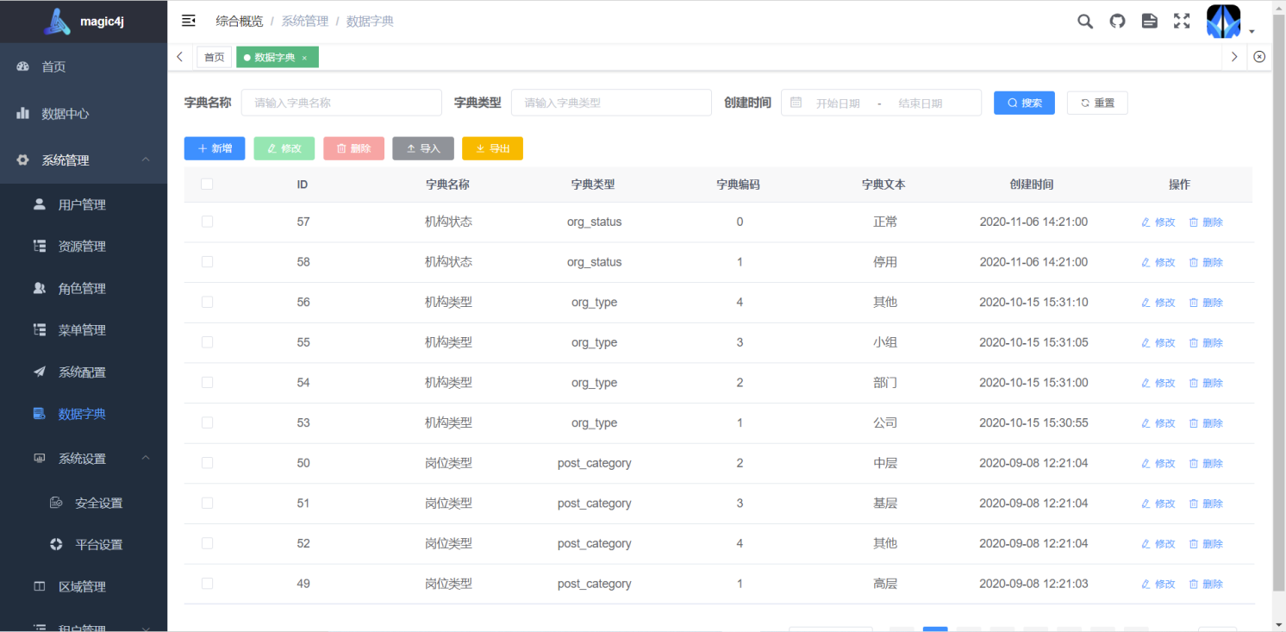Check the row checkbox for ID 49
The height and width of the screenshot is (632, 1286).
pos(207,584)
